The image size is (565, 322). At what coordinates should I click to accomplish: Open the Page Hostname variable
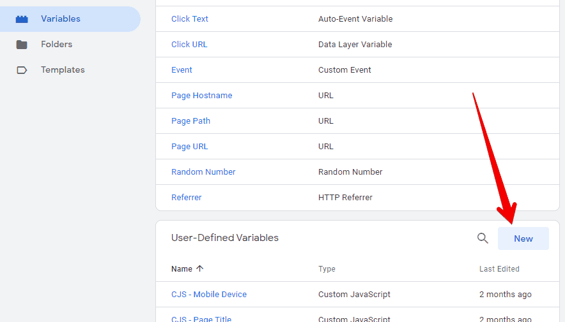click(x=201, y=96)
